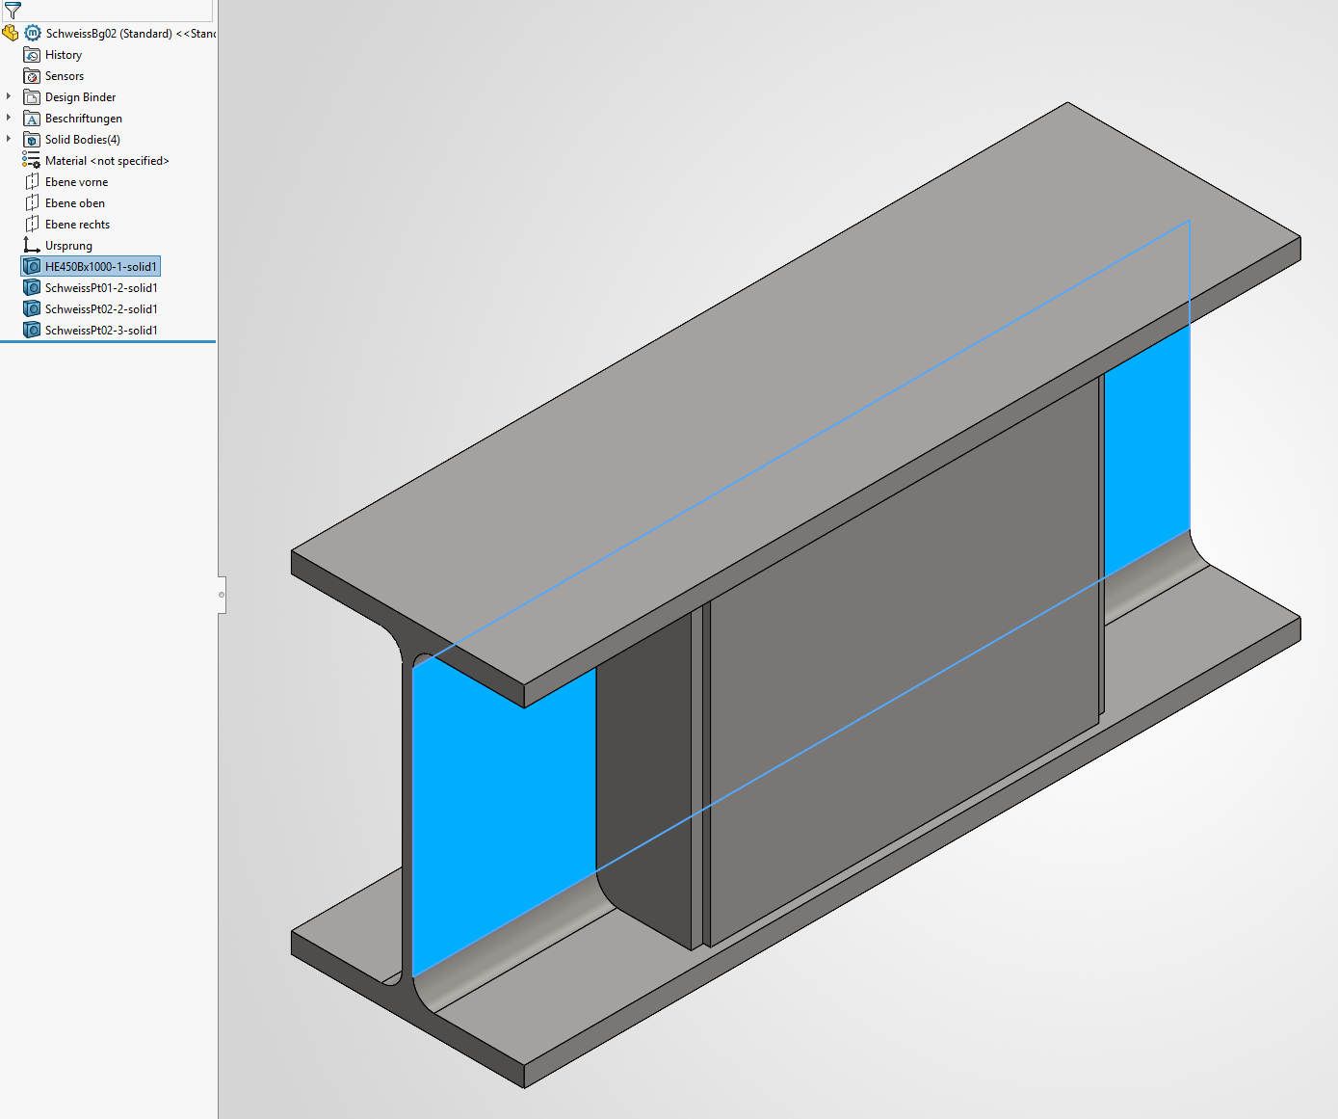This screenshot has height=1119, width=1338.
Task: Click the plane icon beside Ebene vorne
Action: [32, 182]
